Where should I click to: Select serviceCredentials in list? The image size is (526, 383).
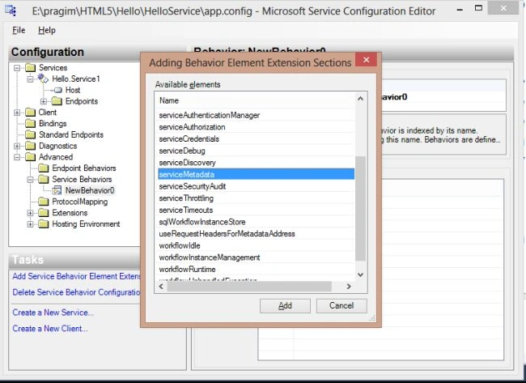tap(257, 139)
